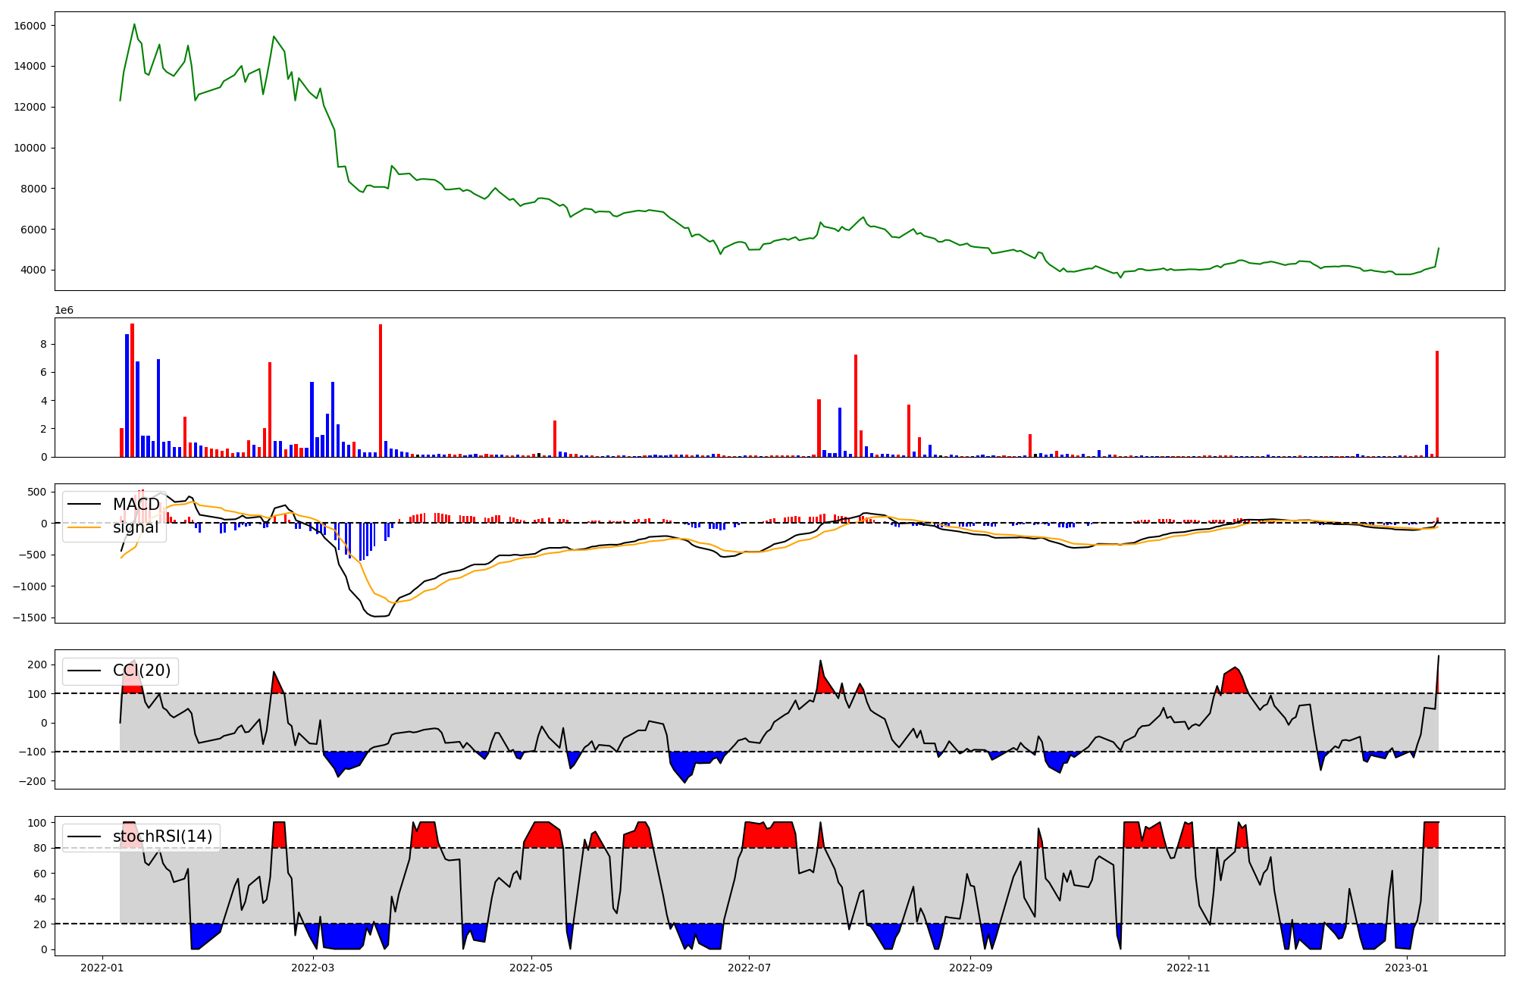Click the 2022-11 x-axis date label
The image size is (1516, 985).
[x=1188, y=968]
